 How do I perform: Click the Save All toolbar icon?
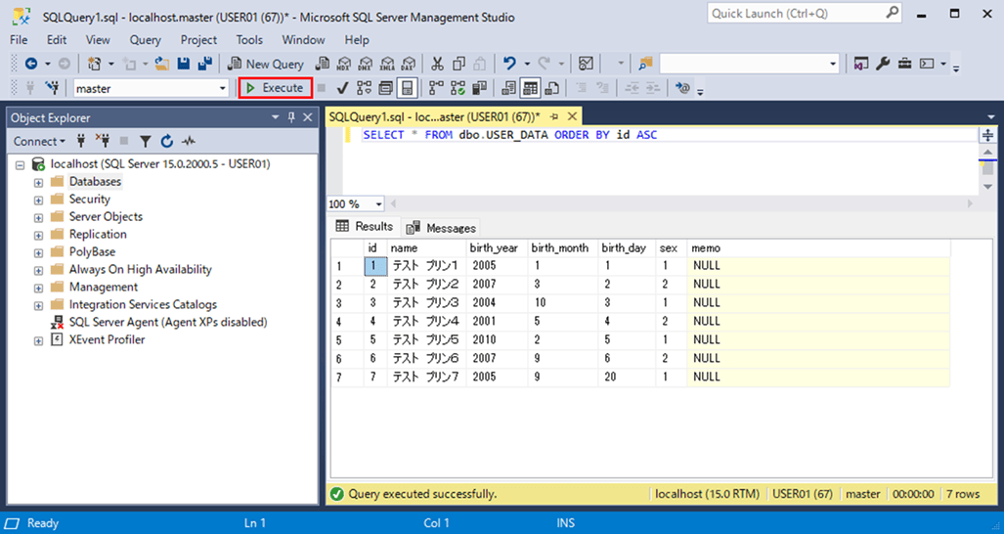click(x=205, y=64)
